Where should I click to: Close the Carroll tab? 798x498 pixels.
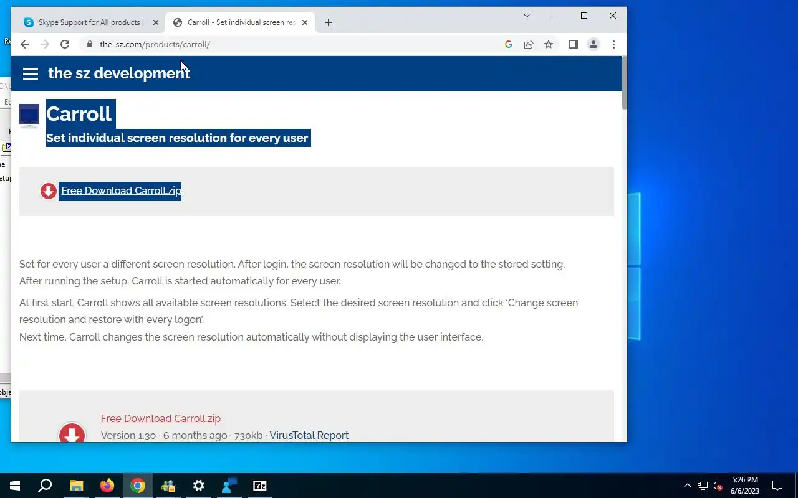[x=305, y=22]
